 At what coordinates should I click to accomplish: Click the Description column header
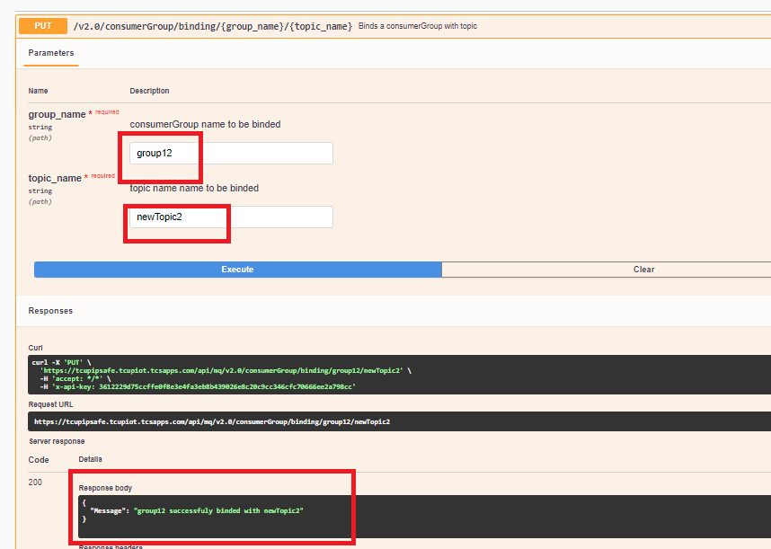(x=149, y=91)
